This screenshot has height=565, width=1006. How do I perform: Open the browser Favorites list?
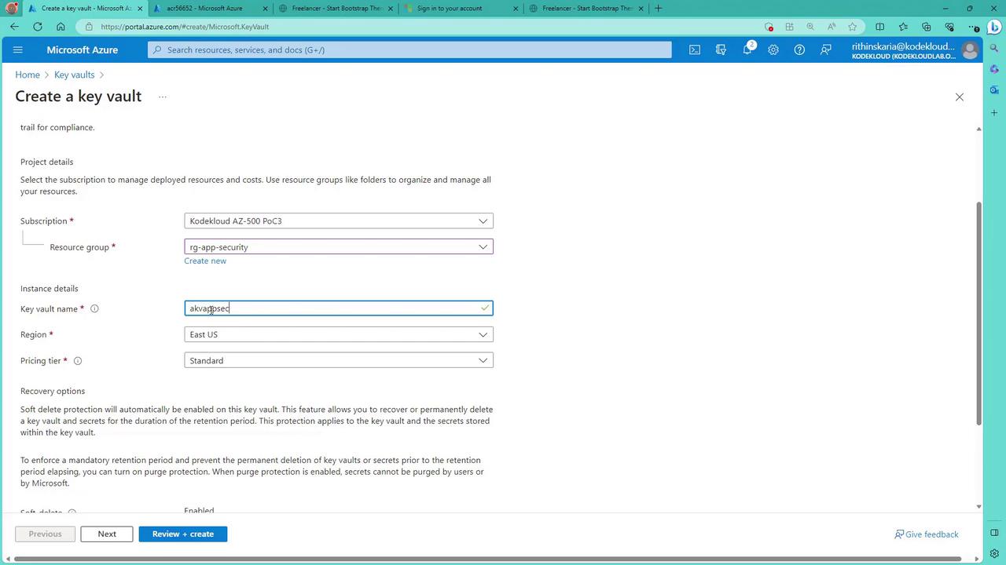pyautogui.click(x=903, y=27)
